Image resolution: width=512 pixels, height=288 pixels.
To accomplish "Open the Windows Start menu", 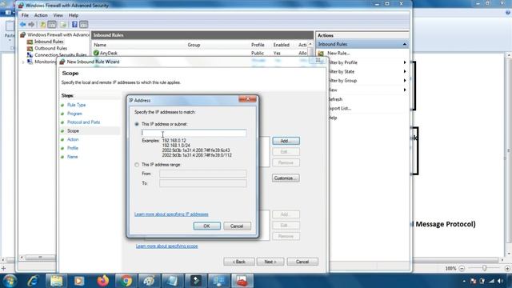I will click(10, 281).
